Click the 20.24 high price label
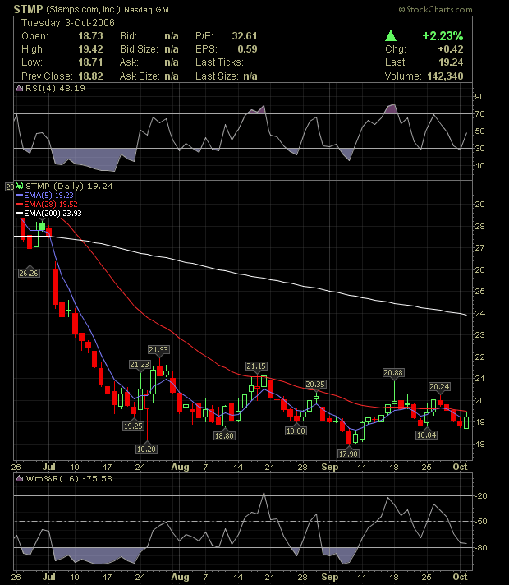This screenshot has height=585, width=509. point(439,386)
